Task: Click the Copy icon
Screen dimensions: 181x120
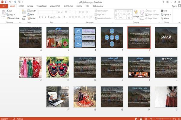Action: click(8, 15)
